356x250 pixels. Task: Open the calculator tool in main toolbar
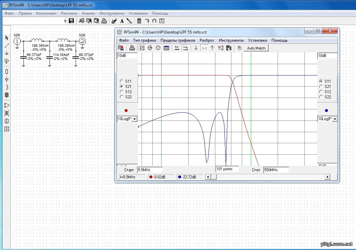click(139, 21)
